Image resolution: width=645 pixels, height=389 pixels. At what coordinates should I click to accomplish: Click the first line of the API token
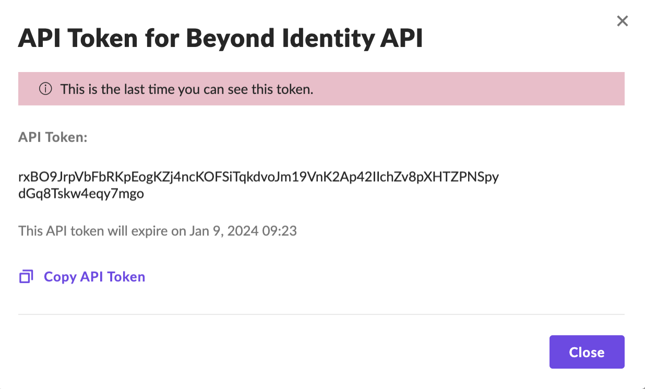click(258, 177)
